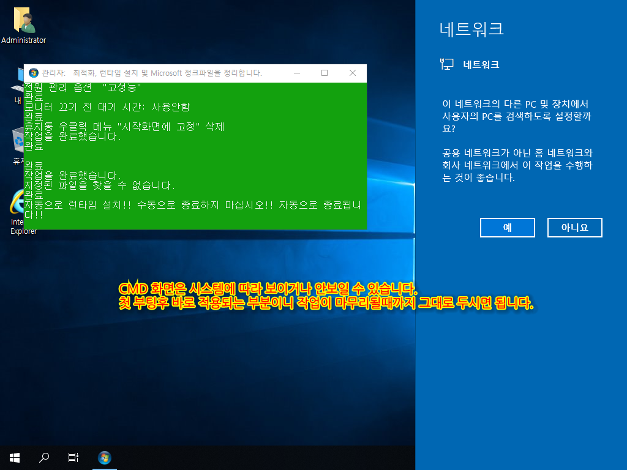Click the line 지정된 파일을 찾을 수 없습니다
This screenshot has width=627, height=470.
100,185
